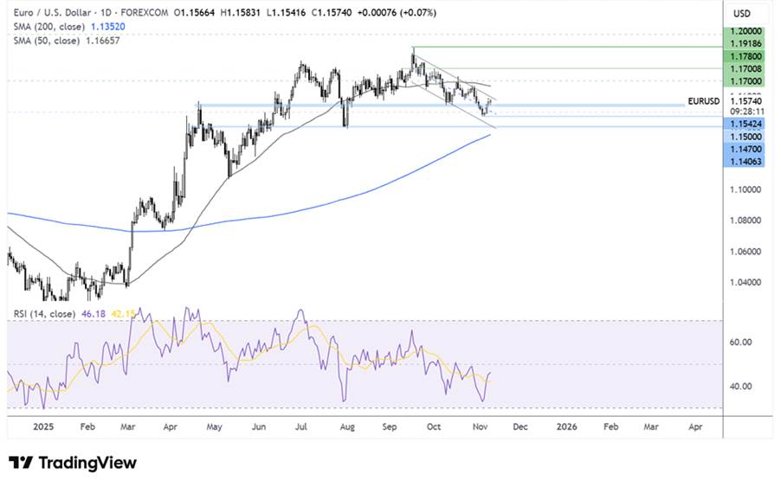Click the TradingView logo
The image size is (781, 487).
click(73, 463)
